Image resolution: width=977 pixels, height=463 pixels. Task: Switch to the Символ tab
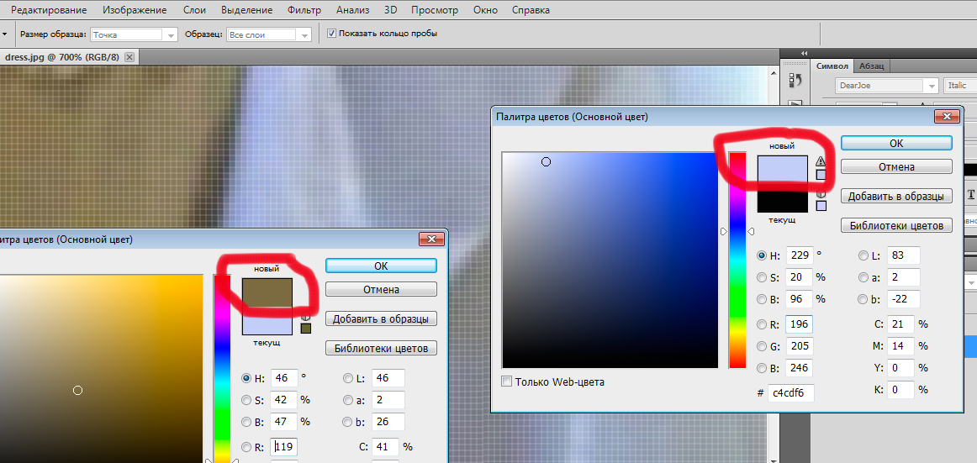(x=832, y=66)
